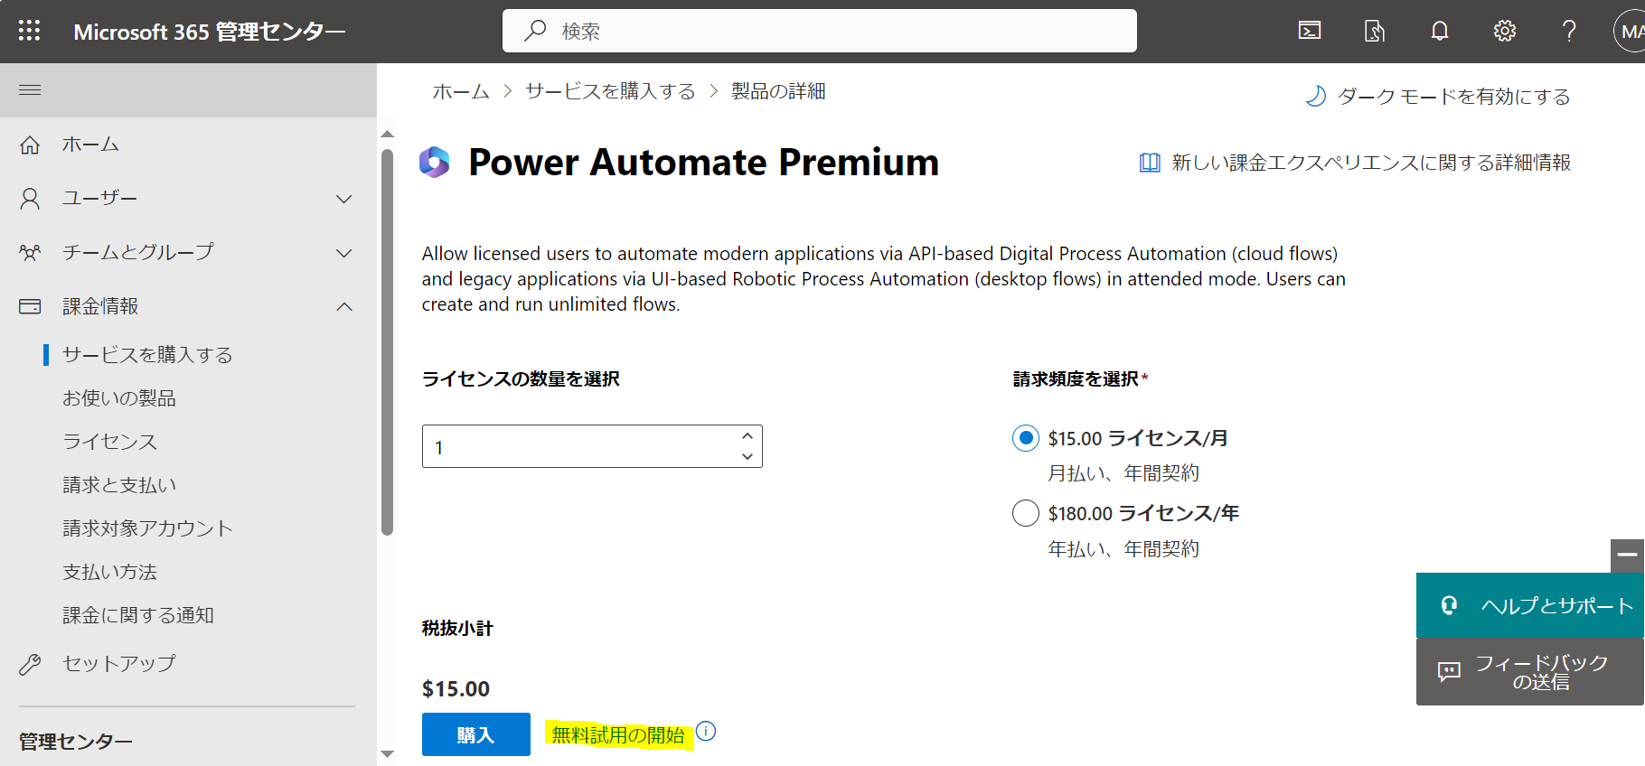Viewport: 1645px width, 766px height.
Task: Open the app launcher waffle icon
Action: pyautogui.click(x=30, y=31)
